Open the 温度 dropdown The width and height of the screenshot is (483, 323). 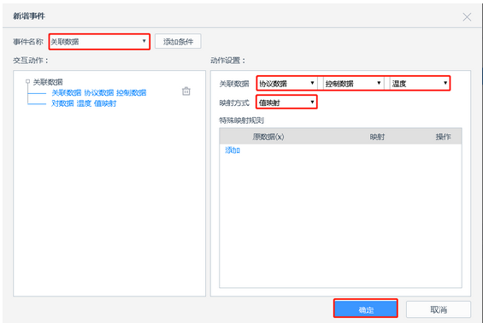[420, 84]
